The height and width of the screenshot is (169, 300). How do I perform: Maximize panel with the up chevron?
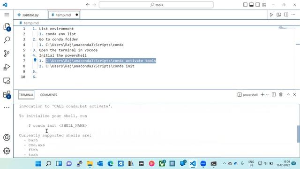click(x=288, y=94)
